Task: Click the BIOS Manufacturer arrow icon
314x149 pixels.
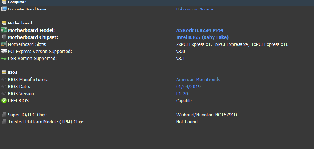Action: 4,79
